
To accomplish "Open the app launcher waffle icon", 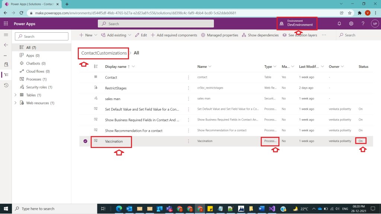I will [x=6, y=23].
